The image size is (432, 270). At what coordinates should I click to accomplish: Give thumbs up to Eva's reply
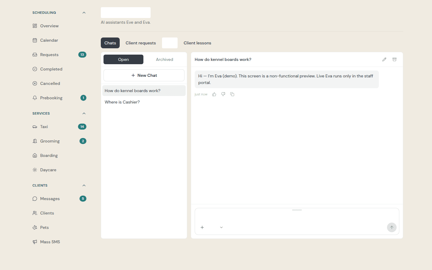pos(214,94)
